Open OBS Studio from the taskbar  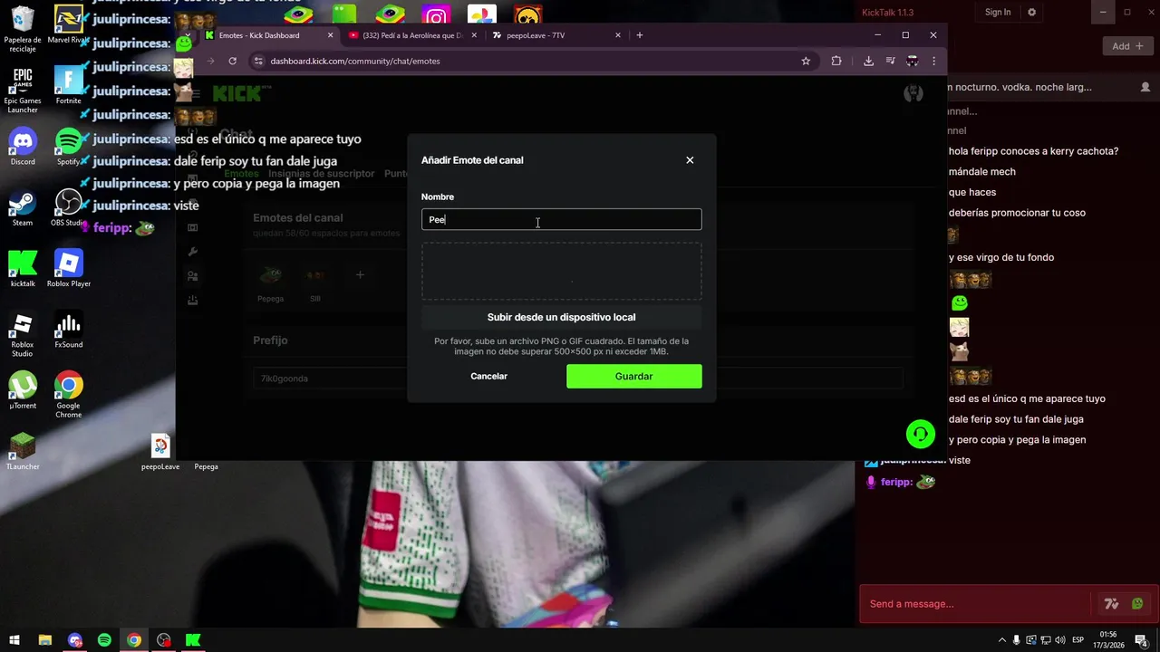[163, 640]
